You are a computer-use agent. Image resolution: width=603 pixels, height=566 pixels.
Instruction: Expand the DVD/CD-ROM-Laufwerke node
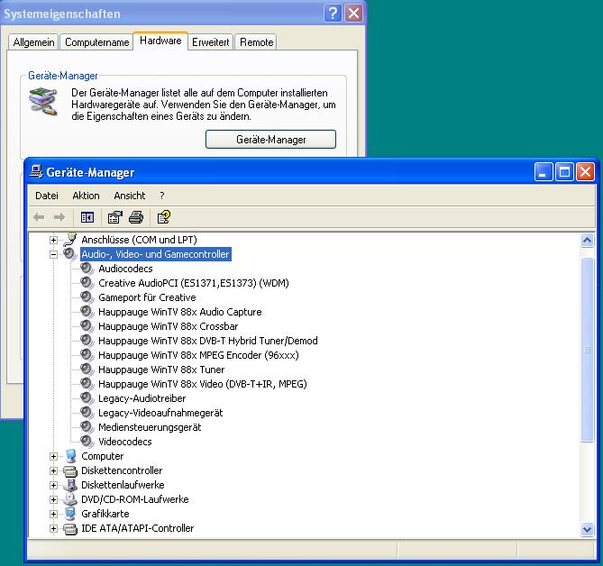pos(53,500)
